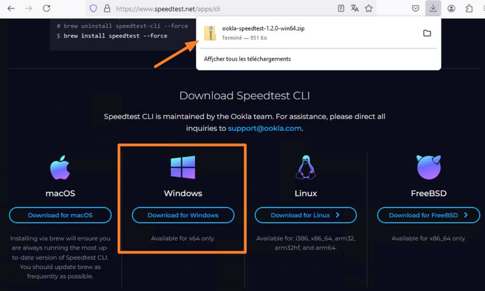The image size is (485, 291).
Task: Click the forward navigation arrow
Action: 28,8
